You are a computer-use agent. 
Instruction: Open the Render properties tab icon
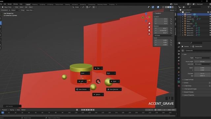179,51
